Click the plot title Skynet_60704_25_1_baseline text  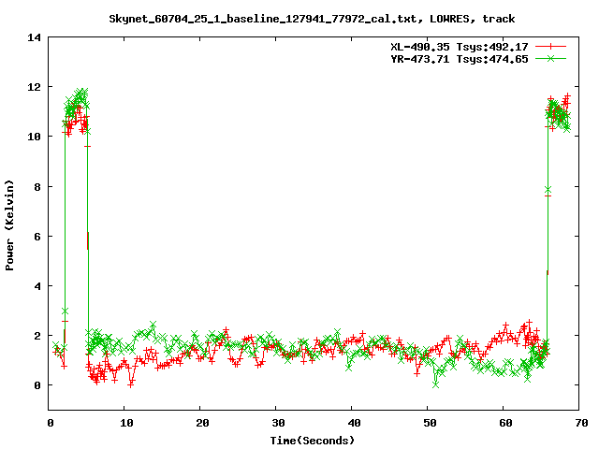[312, 19]
